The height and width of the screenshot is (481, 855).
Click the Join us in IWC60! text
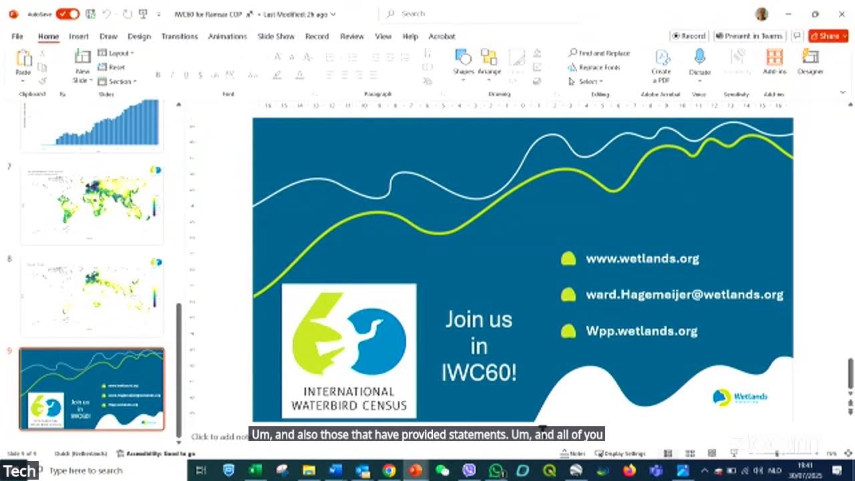click(x=479, y=346)
